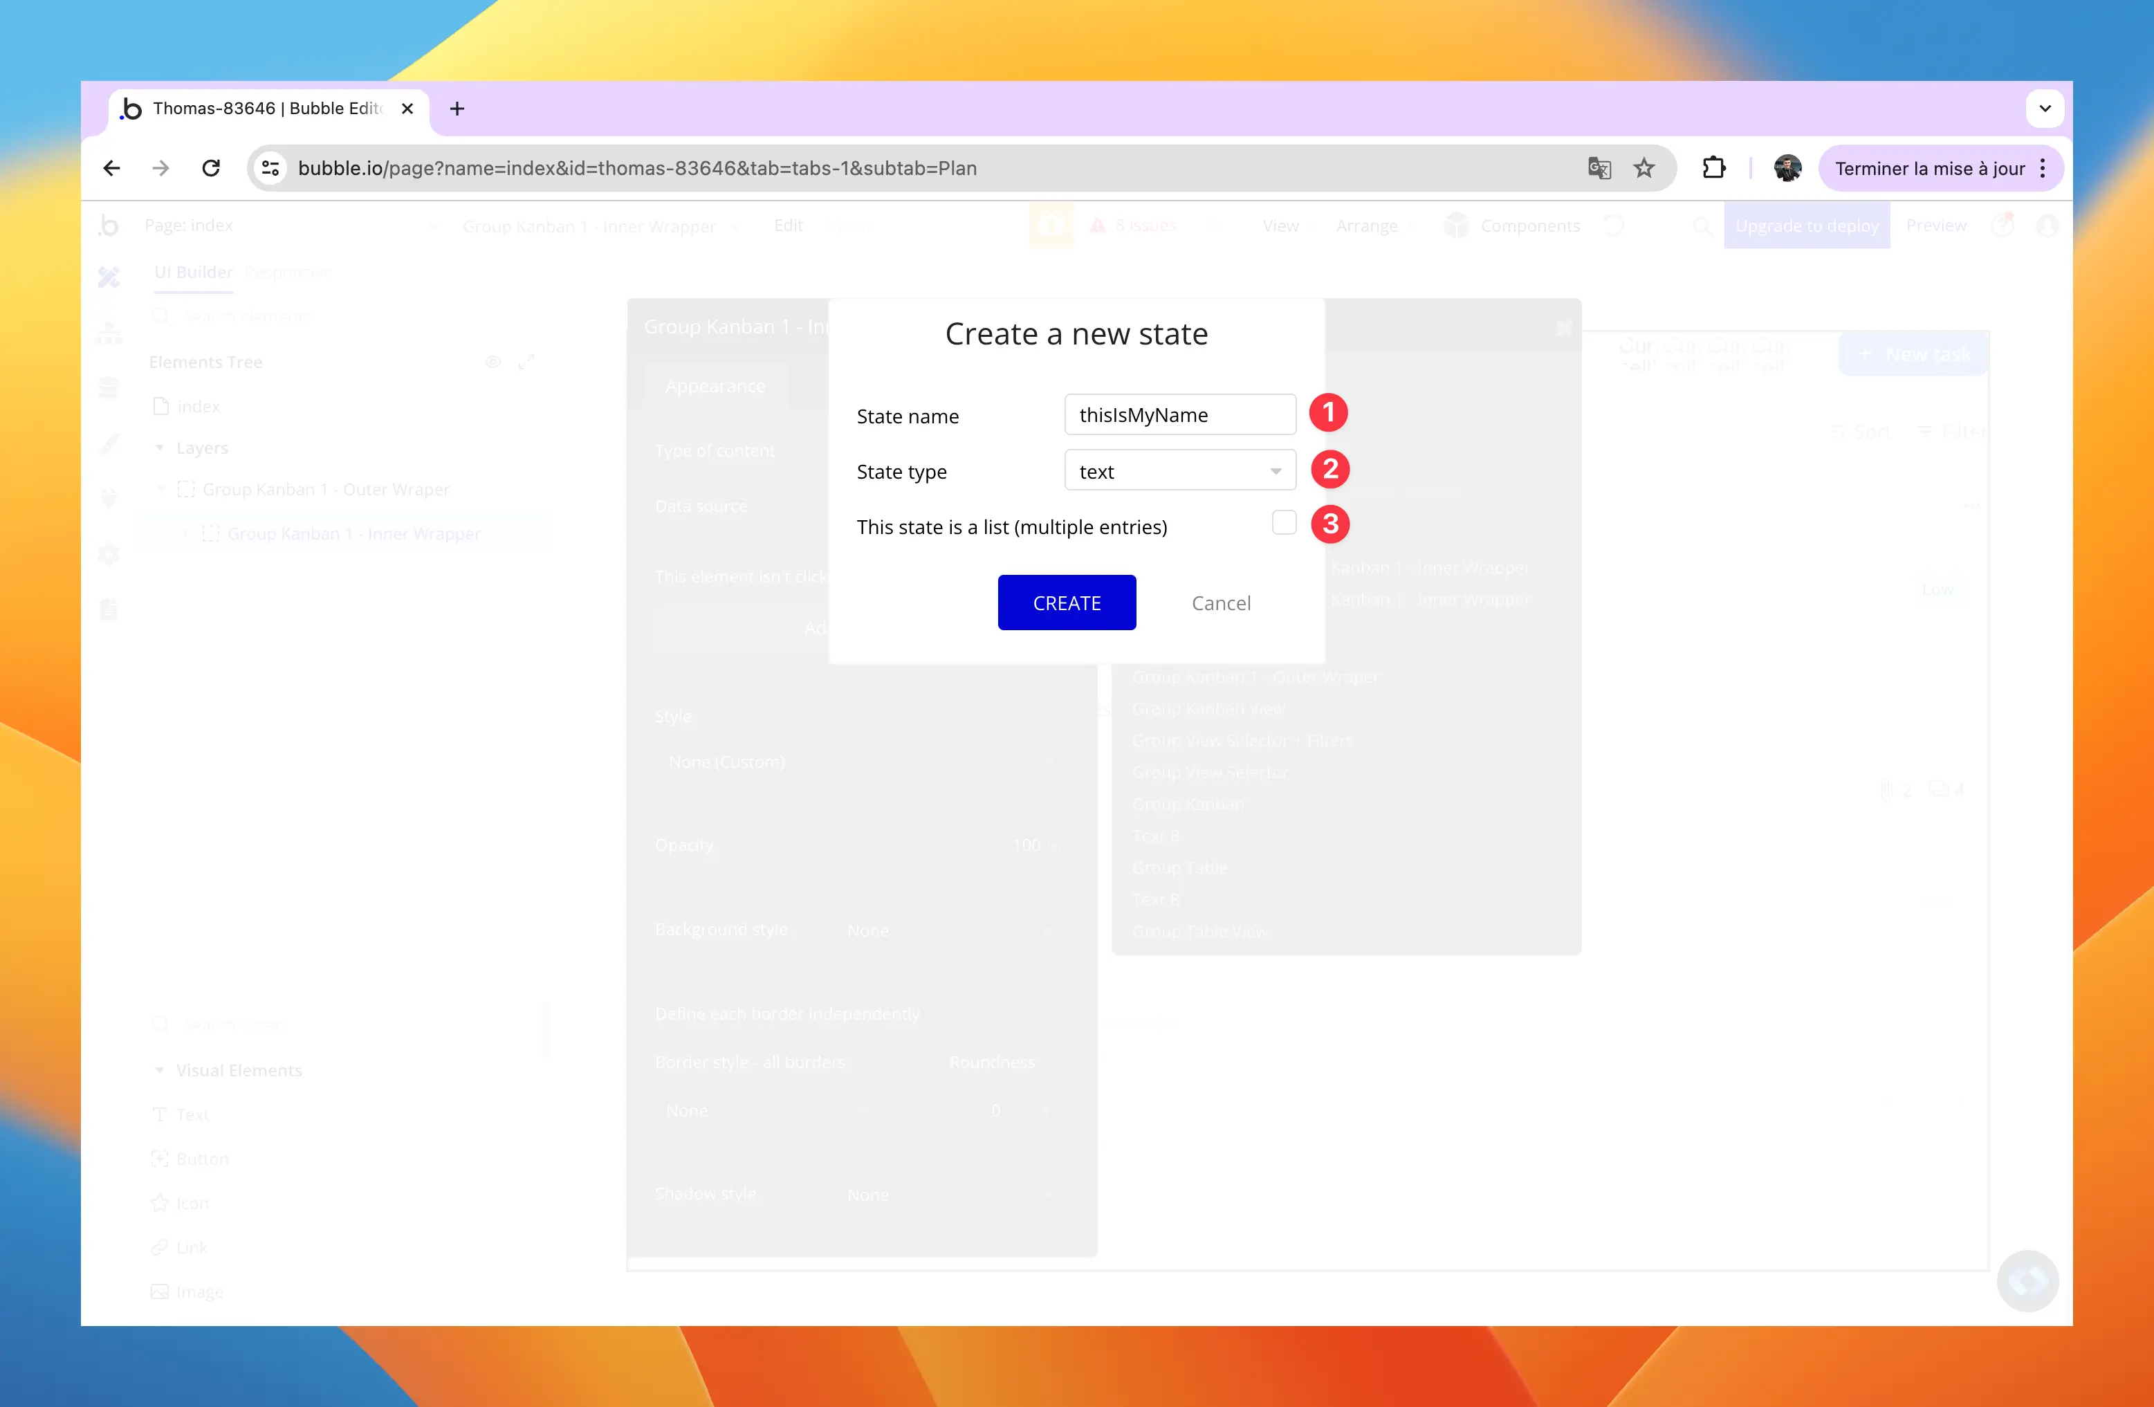Open the Data panel (database icon)

pos(109,387)
